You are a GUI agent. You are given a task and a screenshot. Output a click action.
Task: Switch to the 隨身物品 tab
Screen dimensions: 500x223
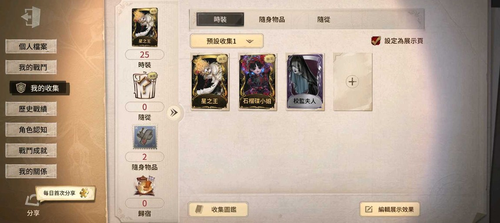coord(272,20)
